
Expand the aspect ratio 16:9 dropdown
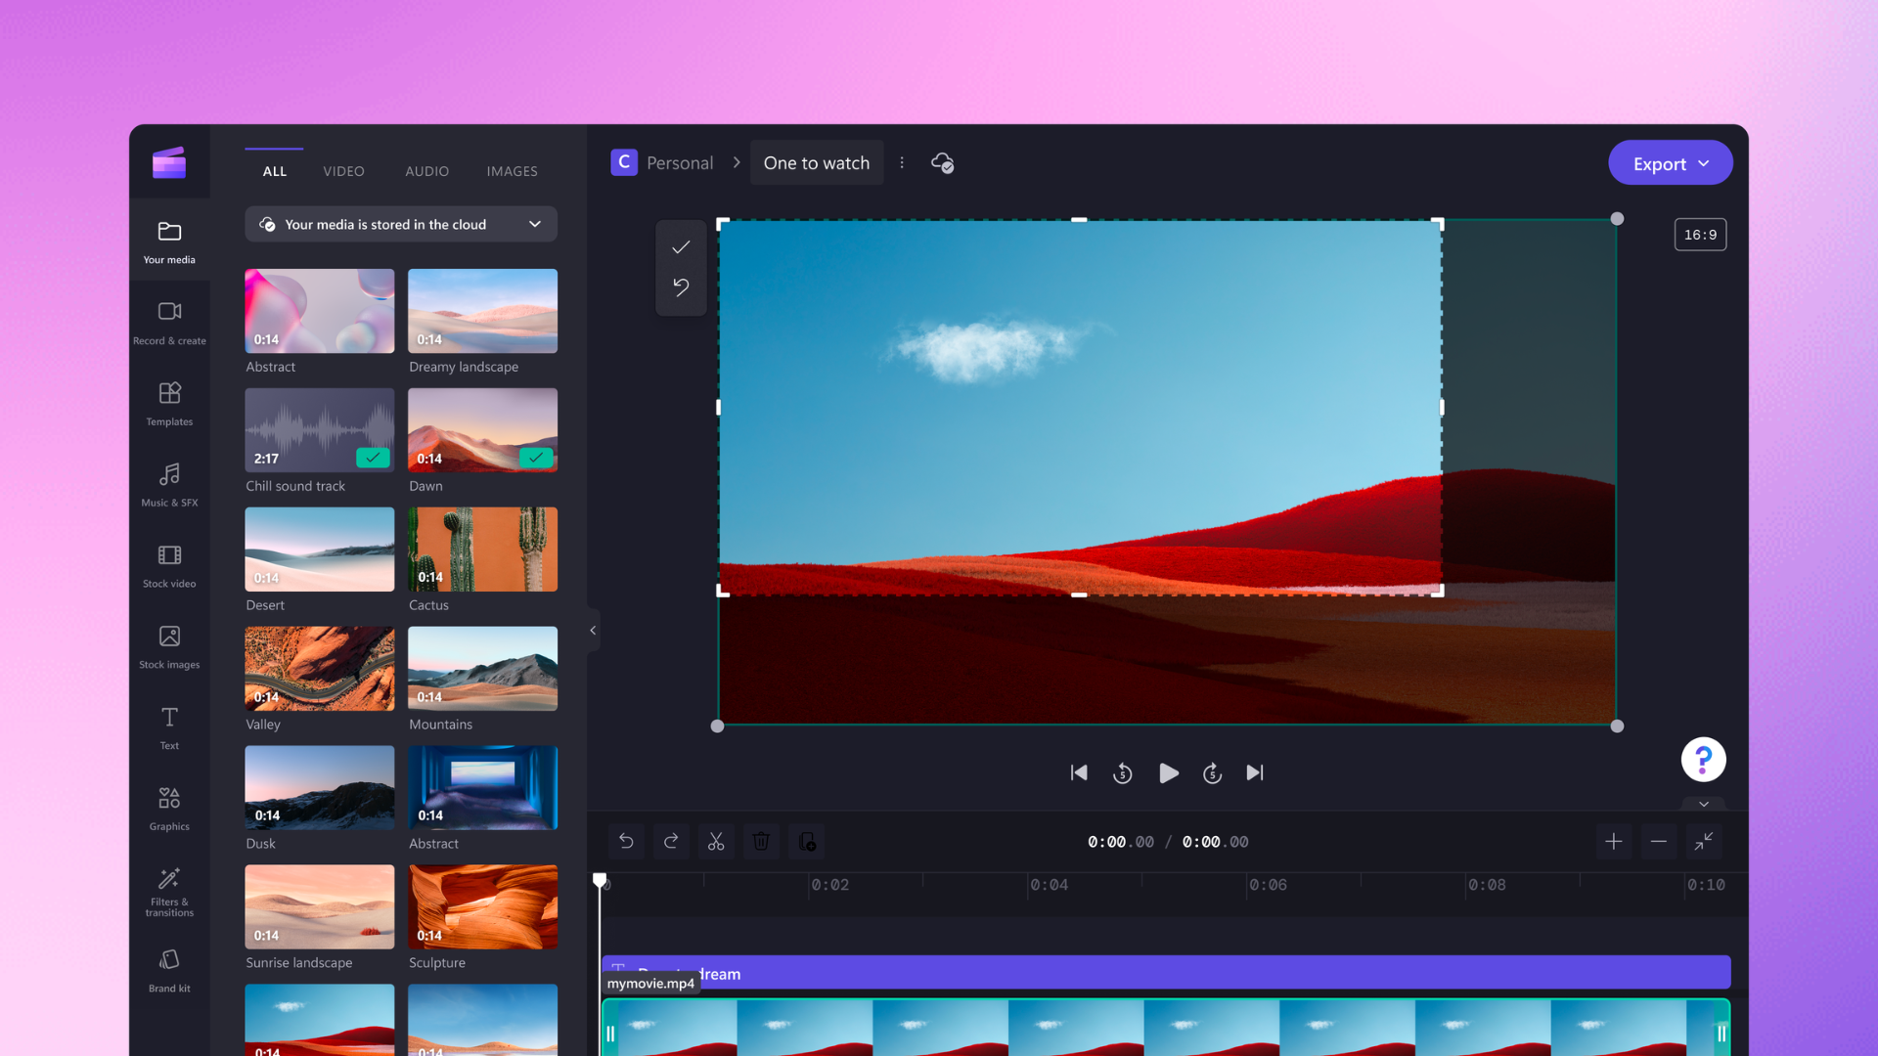[1701, 234]
